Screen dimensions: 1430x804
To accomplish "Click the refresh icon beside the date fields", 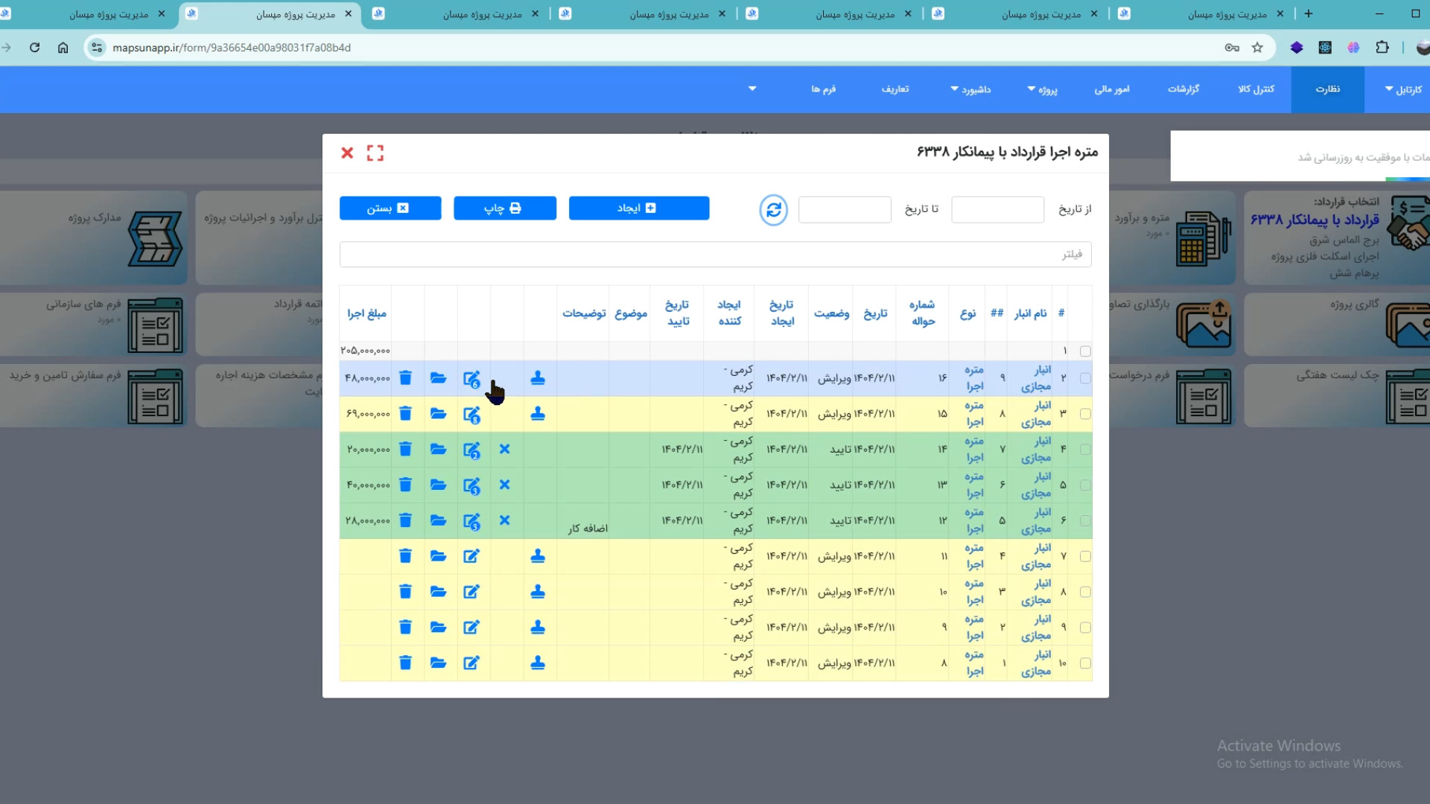I will (773, 210).
